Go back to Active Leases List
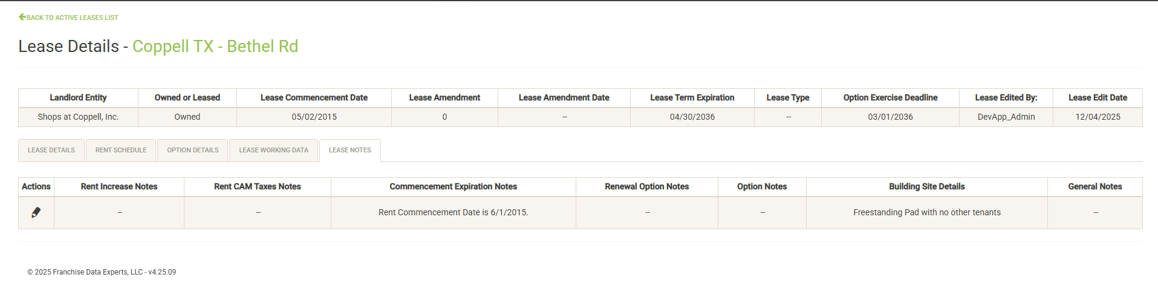This screenshot has width=1158, height=283. tap(72, 18)
